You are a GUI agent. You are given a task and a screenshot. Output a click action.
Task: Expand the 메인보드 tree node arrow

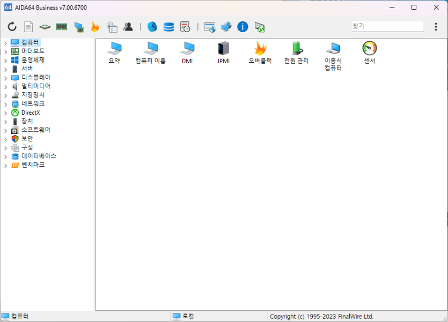pyautogui.click(x=5, y=51)
